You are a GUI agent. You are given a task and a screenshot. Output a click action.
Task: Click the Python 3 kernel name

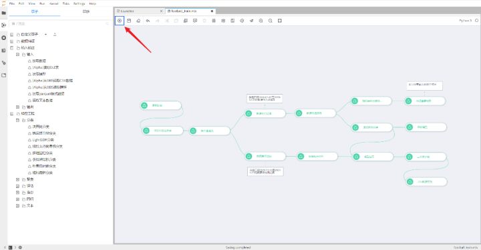coord(465,21)
